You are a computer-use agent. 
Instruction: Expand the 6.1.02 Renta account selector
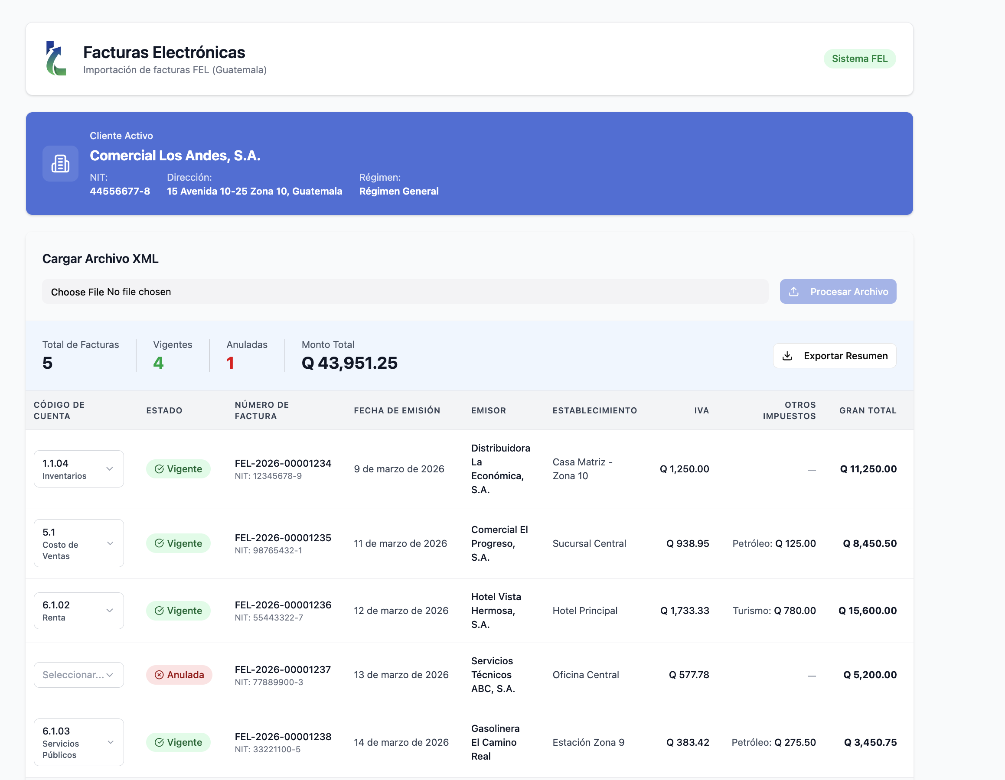(78, 611)
